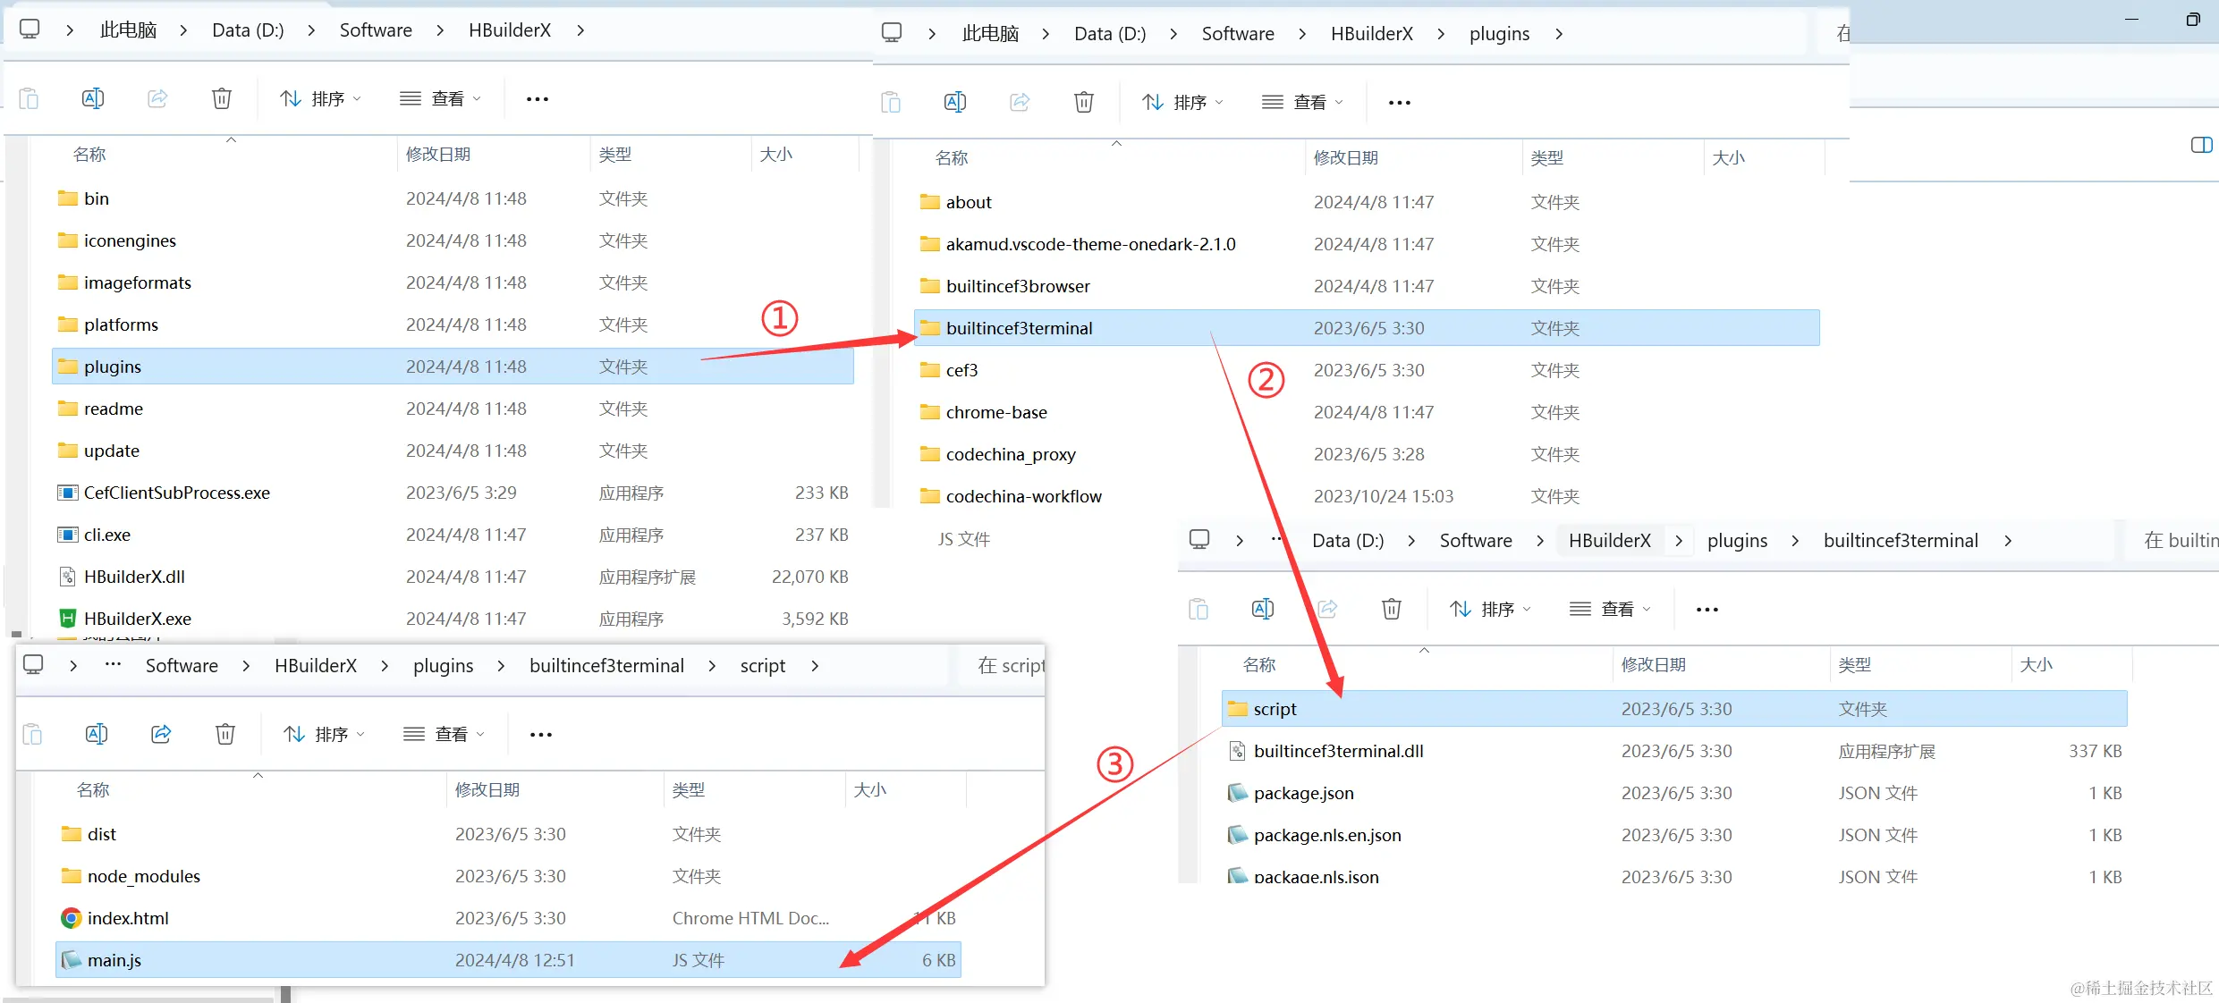Sort by 类型 column in builtincef3terminal window
Viewport: 2219px width, 1003px height.
pos(1854,664)
